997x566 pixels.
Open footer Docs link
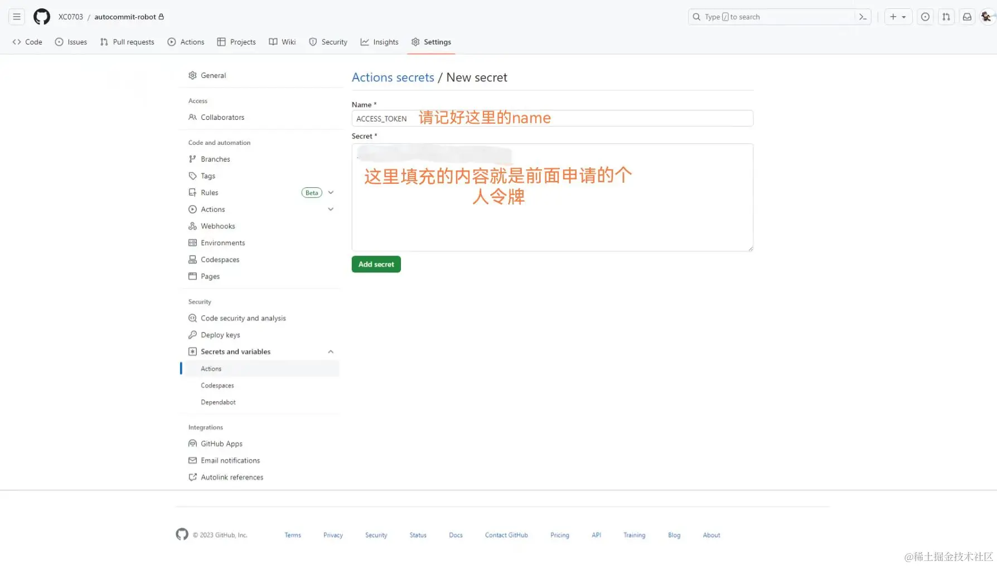(x=456, y=535)
